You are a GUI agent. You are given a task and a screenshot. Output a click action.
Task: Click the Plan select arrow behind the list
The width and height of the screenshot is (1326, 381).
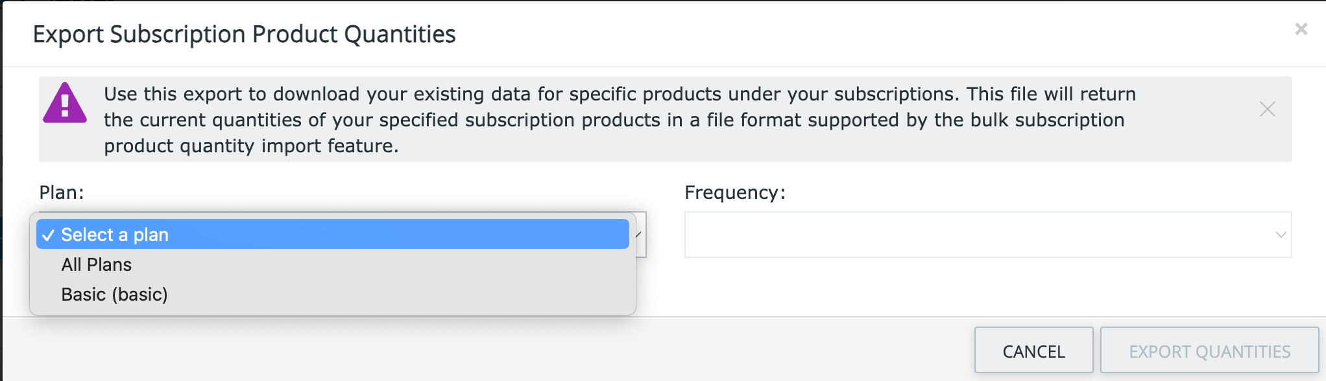coord(640,235)
